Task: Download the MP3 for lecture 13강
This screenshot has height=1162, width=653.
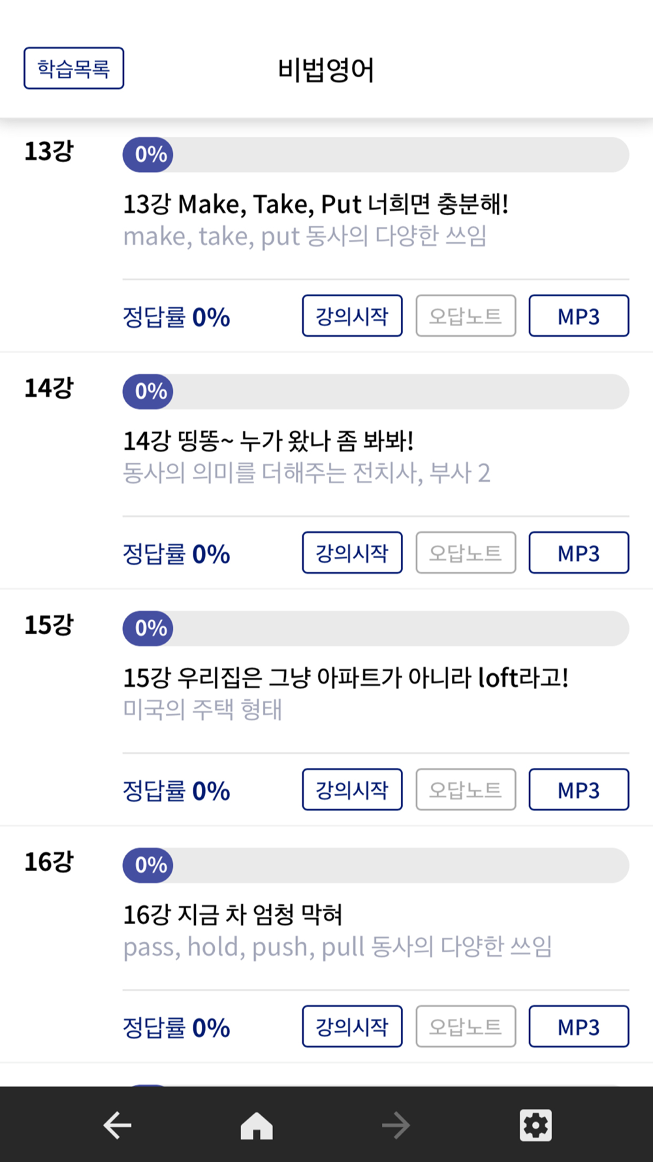Action: tap(579, 316)
